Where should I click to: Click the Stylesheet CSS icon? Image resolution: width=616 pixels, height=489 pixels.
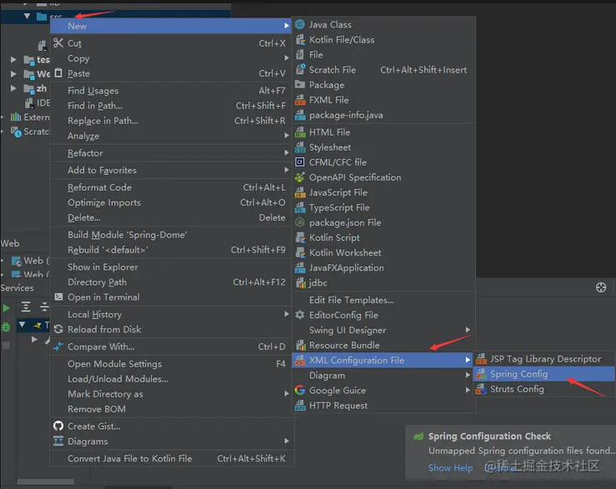pos(300,147)
